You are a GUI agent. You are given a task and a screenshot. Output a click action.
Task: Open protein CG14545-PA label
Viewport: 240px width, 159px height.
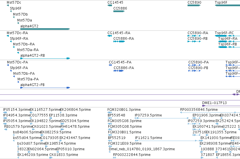coord(120,62)
